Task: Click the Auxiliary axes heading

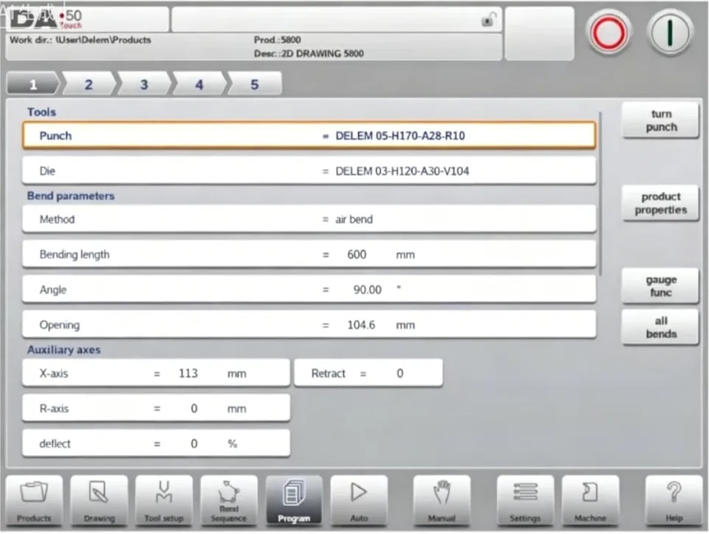Action: [x=64, y=349]
